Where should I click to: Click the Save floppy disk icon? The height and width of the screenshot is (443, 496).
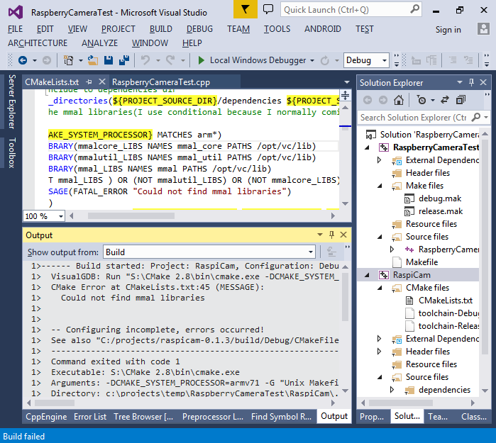pyautogui.click(x=109, y=60)
